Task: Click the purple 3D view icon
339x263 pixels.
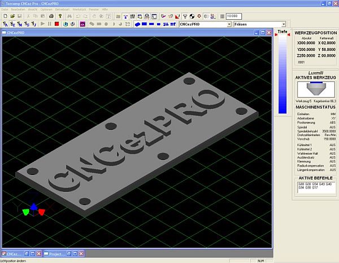Action: (82, 24)
